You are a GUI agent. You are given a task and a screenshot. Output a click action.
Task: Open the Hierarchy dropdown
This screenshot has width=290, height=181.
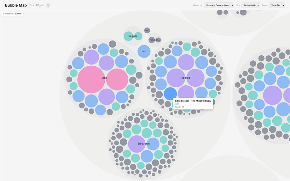(219, 5)
